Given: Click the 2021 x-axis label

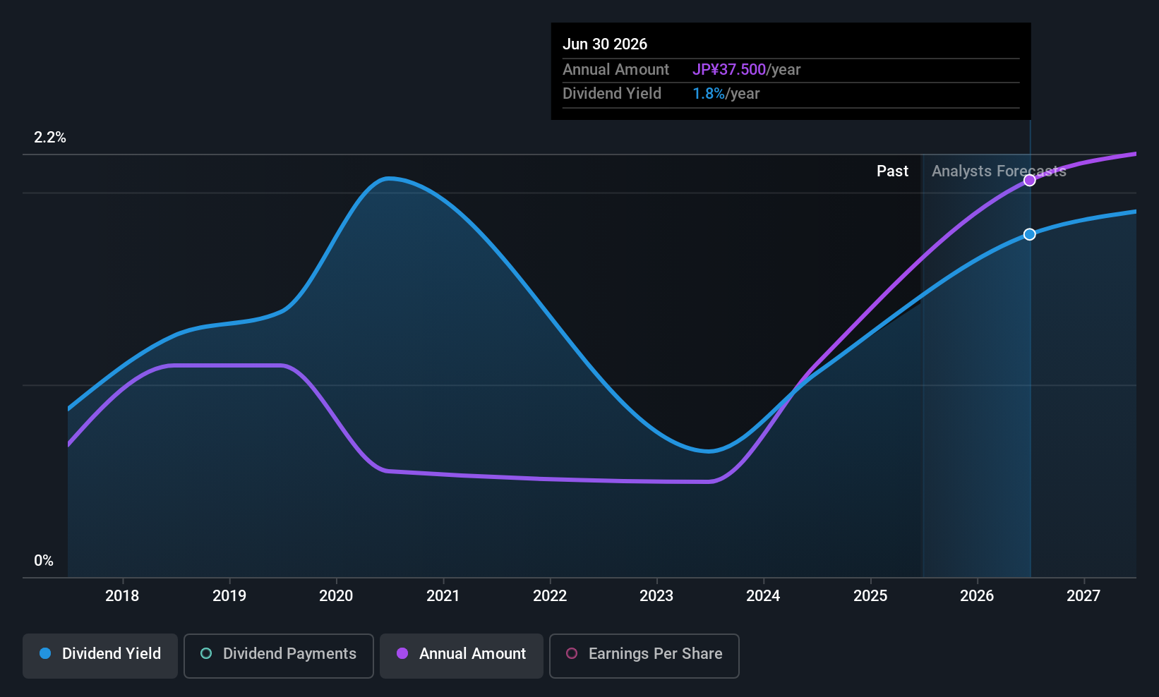Looking at the screenshot, I should point(443,595).
